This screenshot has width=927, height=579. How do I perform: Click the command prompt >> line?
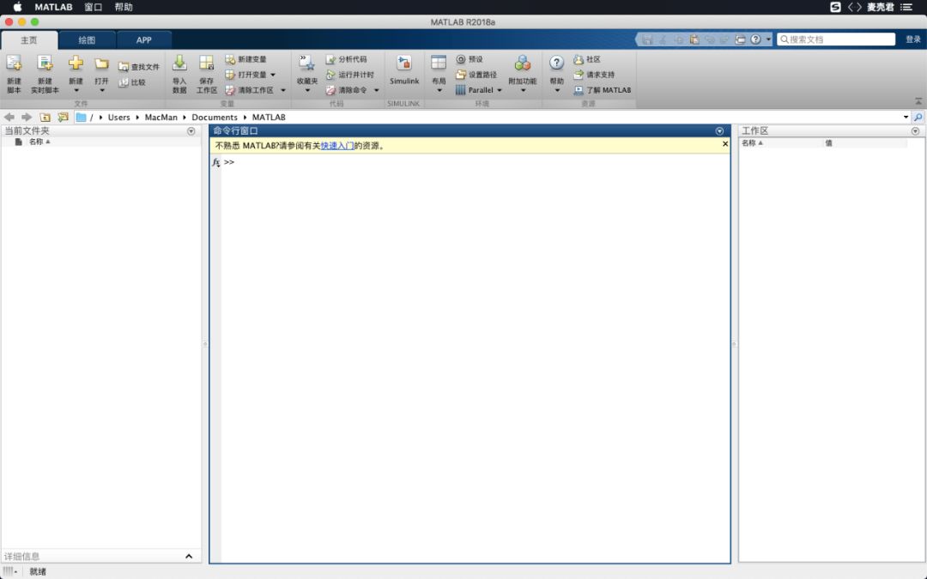pos(229,162)
